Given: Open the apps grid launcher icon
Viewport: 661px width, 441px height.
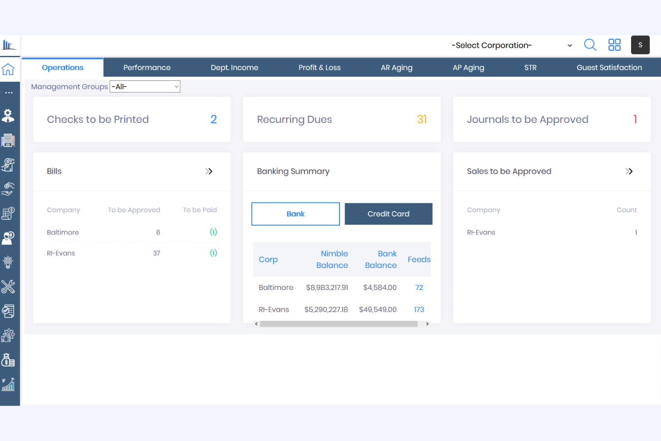Looking at the screenshot, I should point(614,45).
